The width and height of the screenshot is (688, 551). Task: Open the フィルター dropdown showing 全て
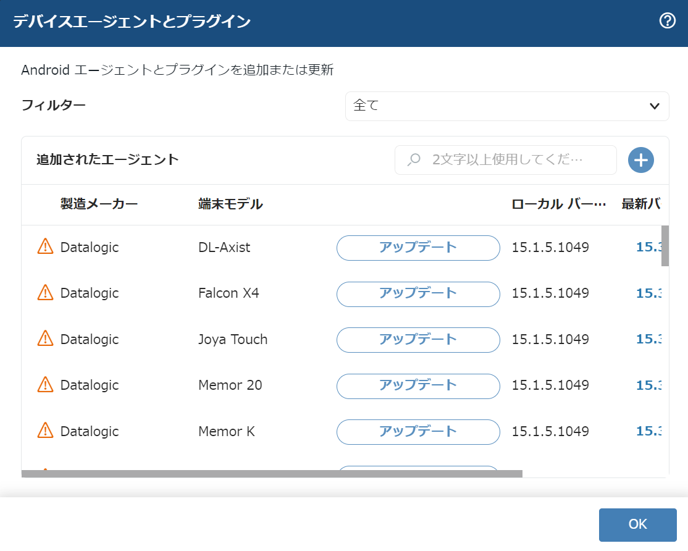[x=507, y=106]
